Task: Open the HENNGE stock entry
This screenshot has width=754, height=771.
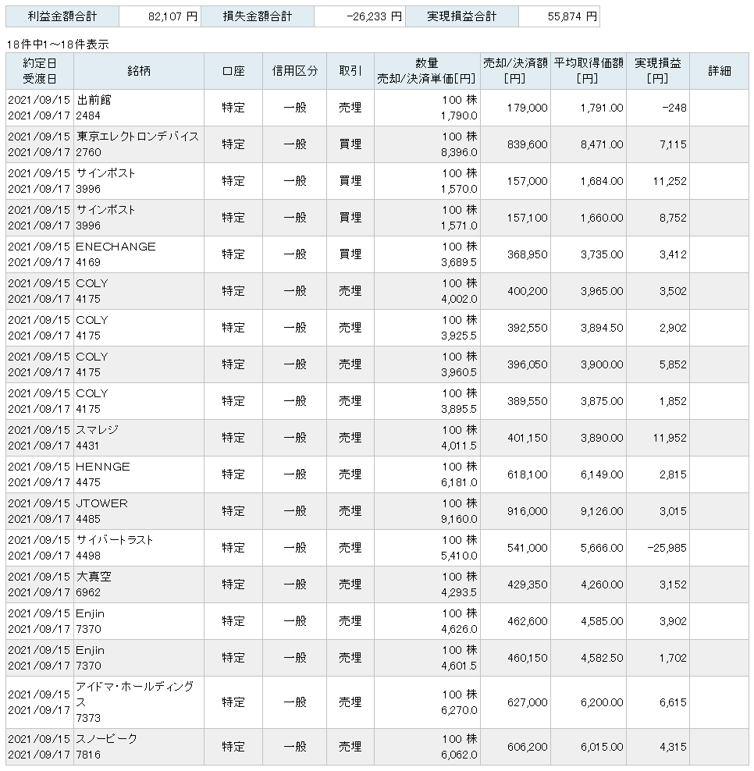Action: [x=103, y=467]
